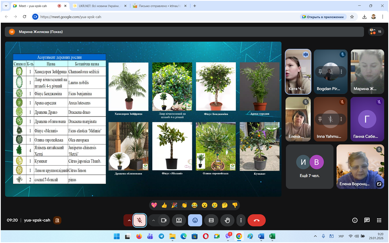Unmute the microphone in Meet
This screenshot has height=243, width=389.
[139, 220]
